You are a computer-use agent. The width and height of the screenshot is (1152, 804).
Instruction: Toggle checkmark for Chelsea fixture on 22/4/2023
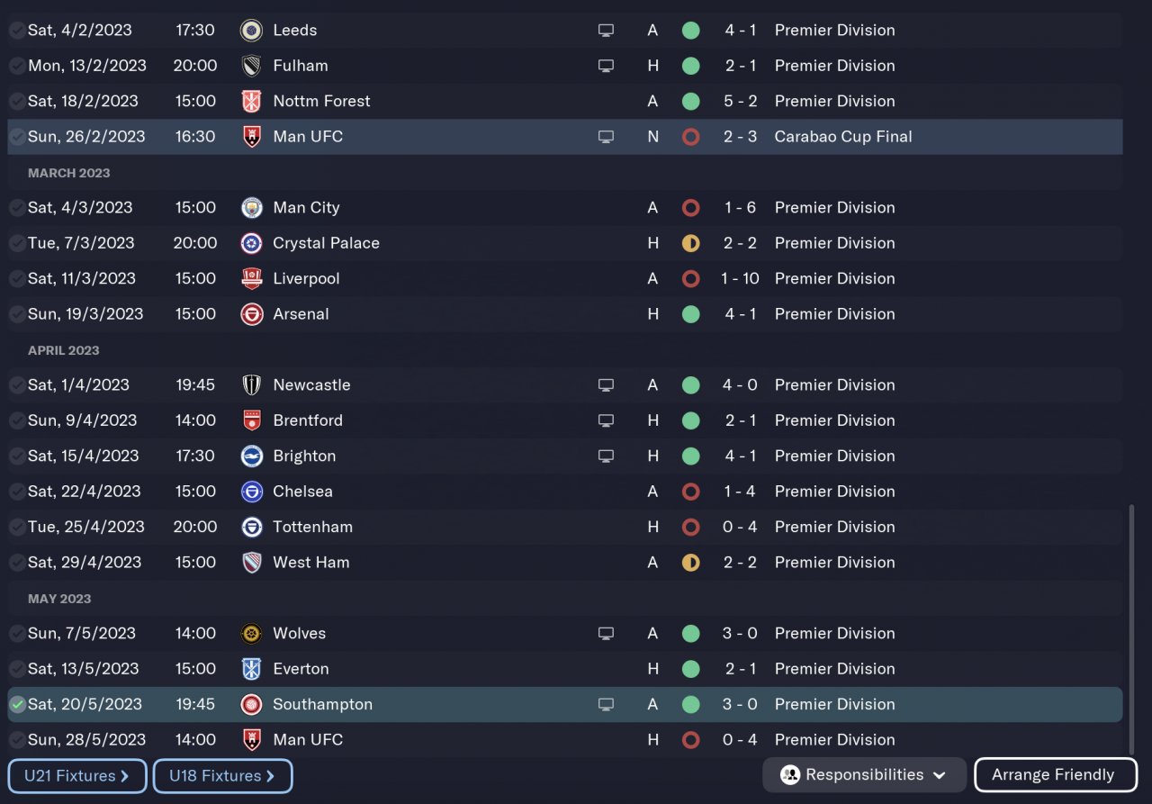click(x=17, y=492)
